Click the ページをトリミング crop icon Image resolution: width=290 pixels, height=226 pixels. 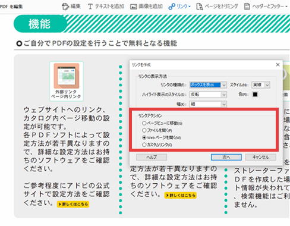coord(200,7)
